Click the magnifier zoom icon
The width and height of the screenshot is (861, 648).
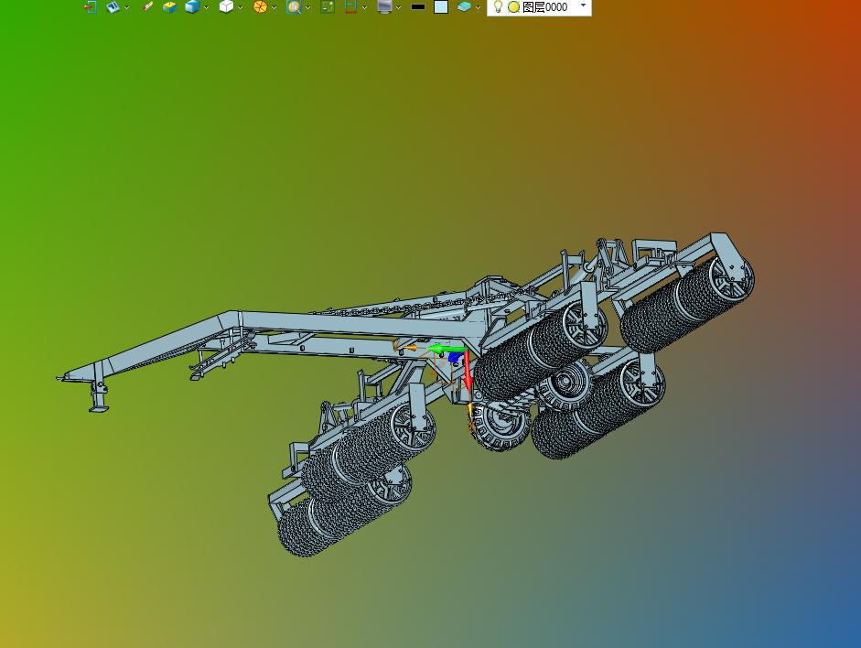[x=294, y=6]
